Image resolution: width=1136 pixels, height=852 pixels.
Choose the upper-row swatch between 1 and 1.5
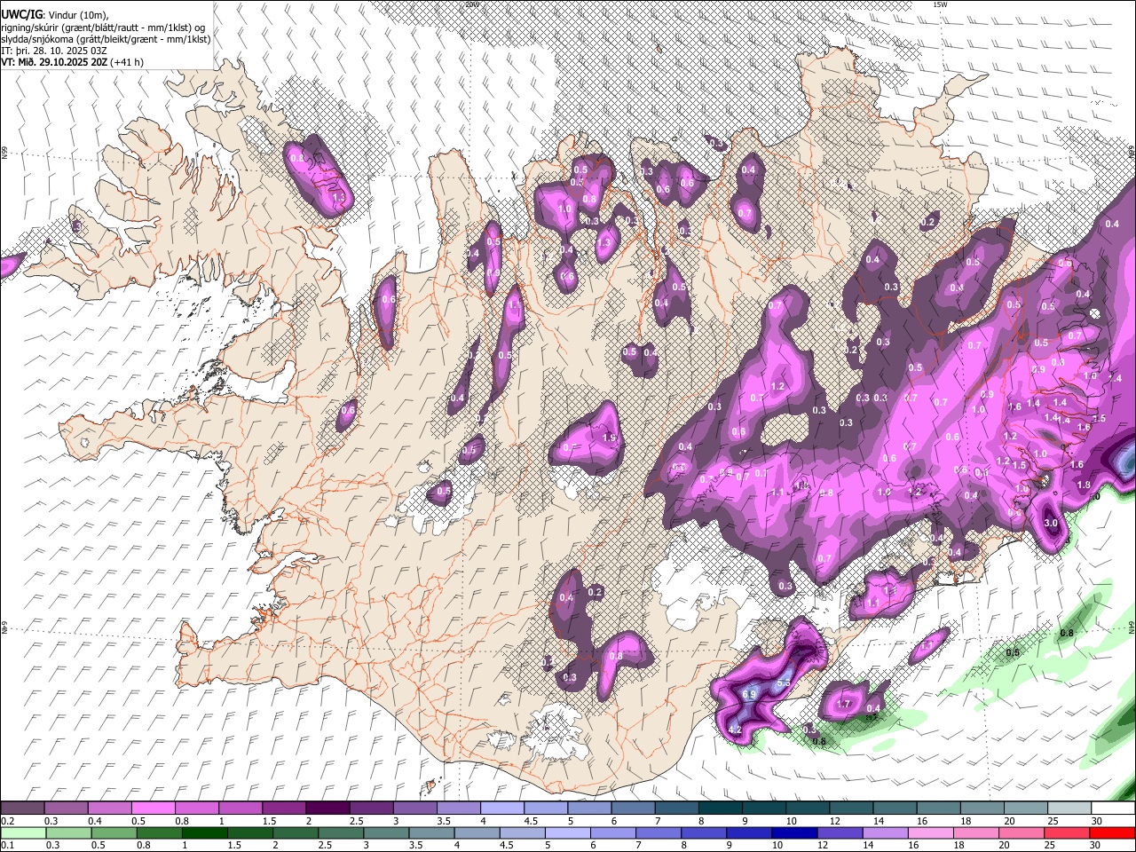click(x=241, y=809)
